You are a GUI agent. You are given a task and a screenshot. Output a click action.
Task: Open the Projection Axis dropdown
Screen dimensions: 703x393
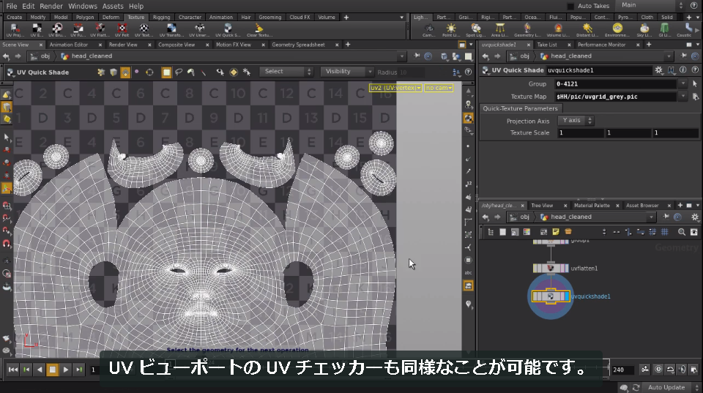[576, 121]
